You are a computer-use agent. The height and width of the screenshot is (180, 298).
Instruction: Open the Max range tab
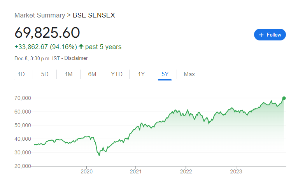189,74
